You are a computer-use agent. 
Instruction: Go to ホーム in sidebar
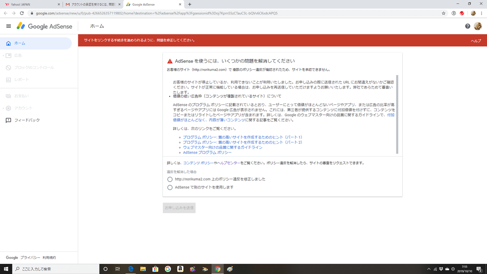click(x=36, y=43)
